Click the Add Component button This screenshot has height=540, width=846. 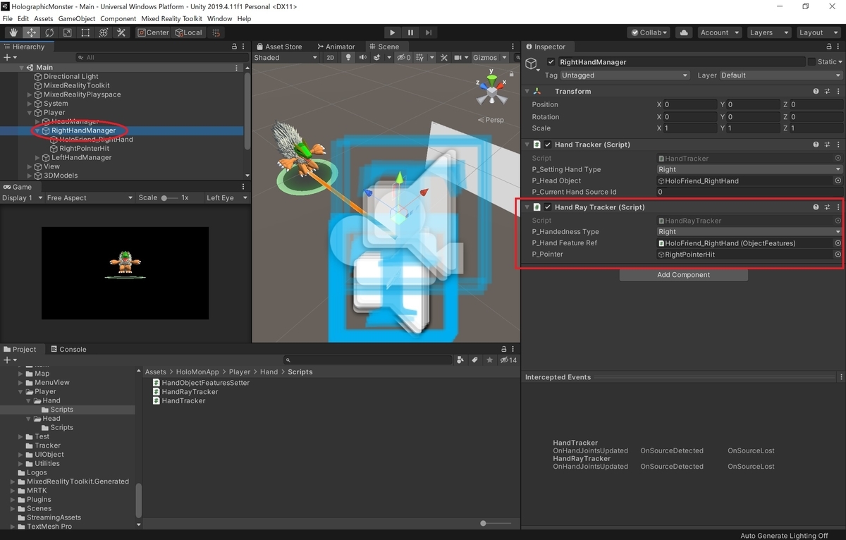click(x=683, y=275)
